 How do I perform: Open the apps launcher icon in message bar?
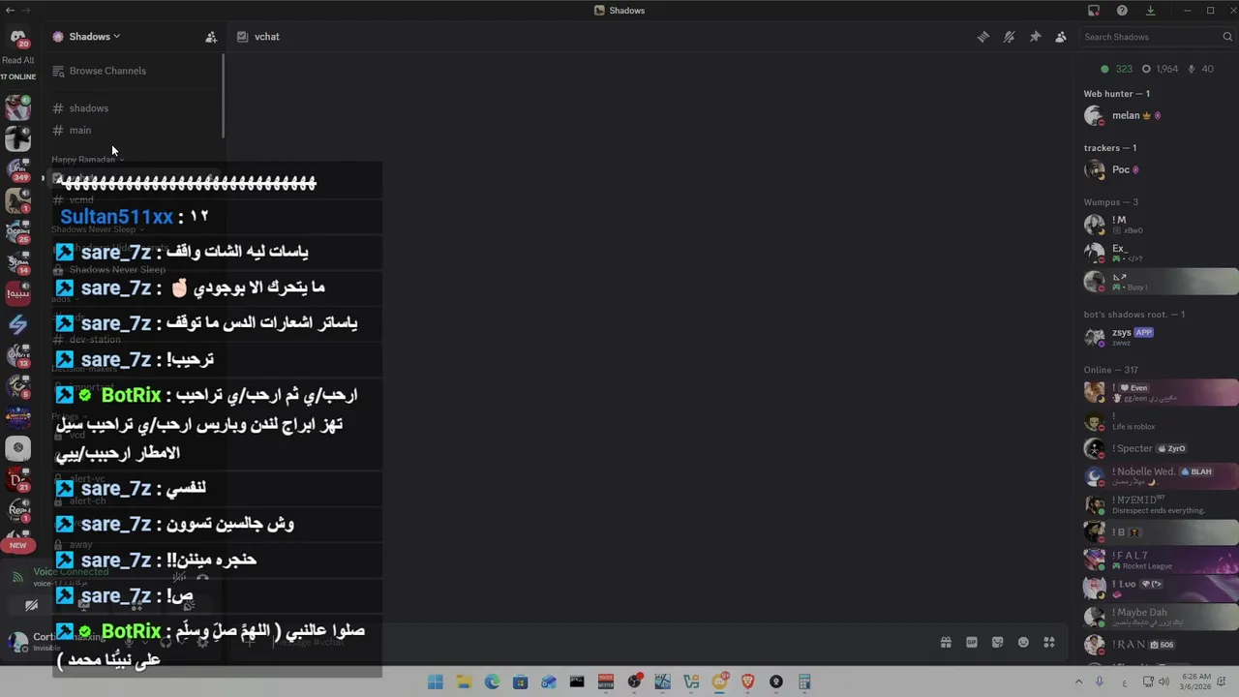coord(1050,643)
